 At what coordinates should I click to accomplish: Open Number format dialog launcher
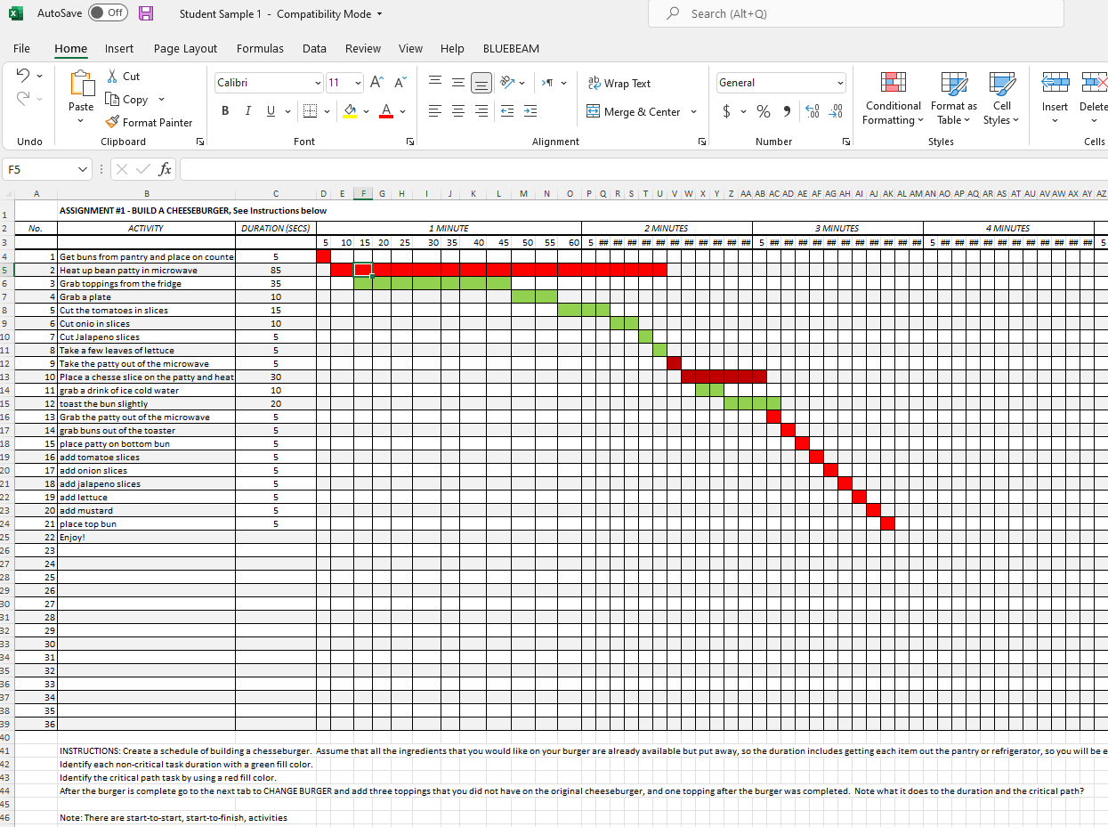pyautogui.click(x=845, y=142)
